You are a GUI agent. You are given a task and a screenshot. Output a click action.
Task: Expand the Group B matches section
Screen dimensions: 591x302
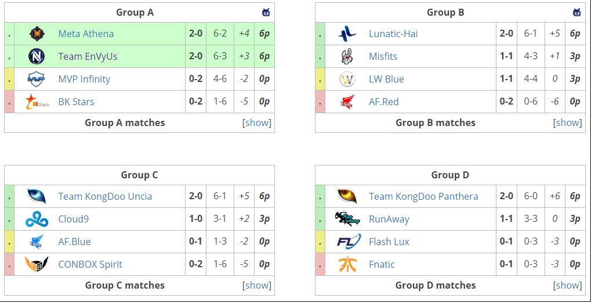567,123
